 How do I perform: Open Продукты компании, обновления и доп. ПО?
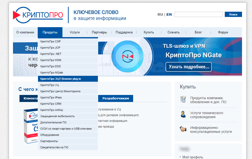click(x=208, y=100)
